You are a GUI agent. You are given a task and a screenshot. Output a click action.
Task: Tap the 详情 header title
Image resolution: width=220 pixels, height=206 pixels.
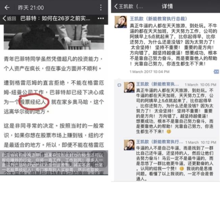[x=167, y=6]
